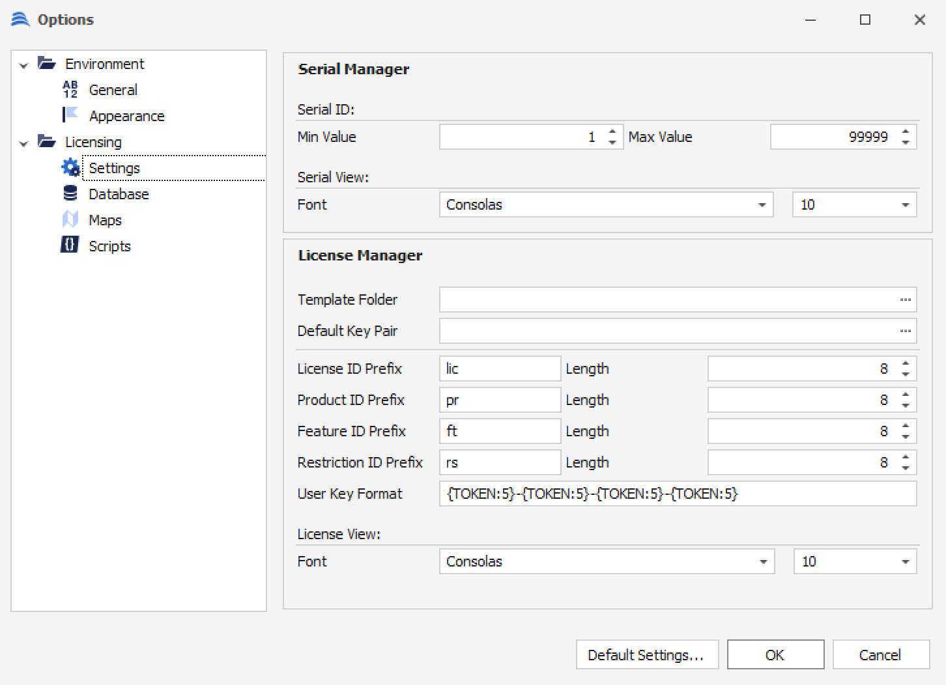
Task: Collapse the Licensing tree node
Action: pos(24,143)
